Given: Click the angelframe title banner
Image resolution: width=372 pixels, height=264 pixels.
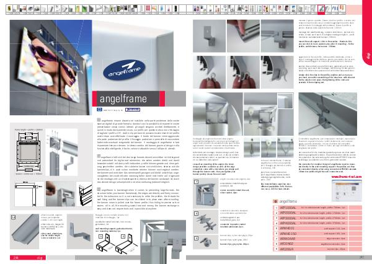Looking at the screenshot, I should (128, 99).
